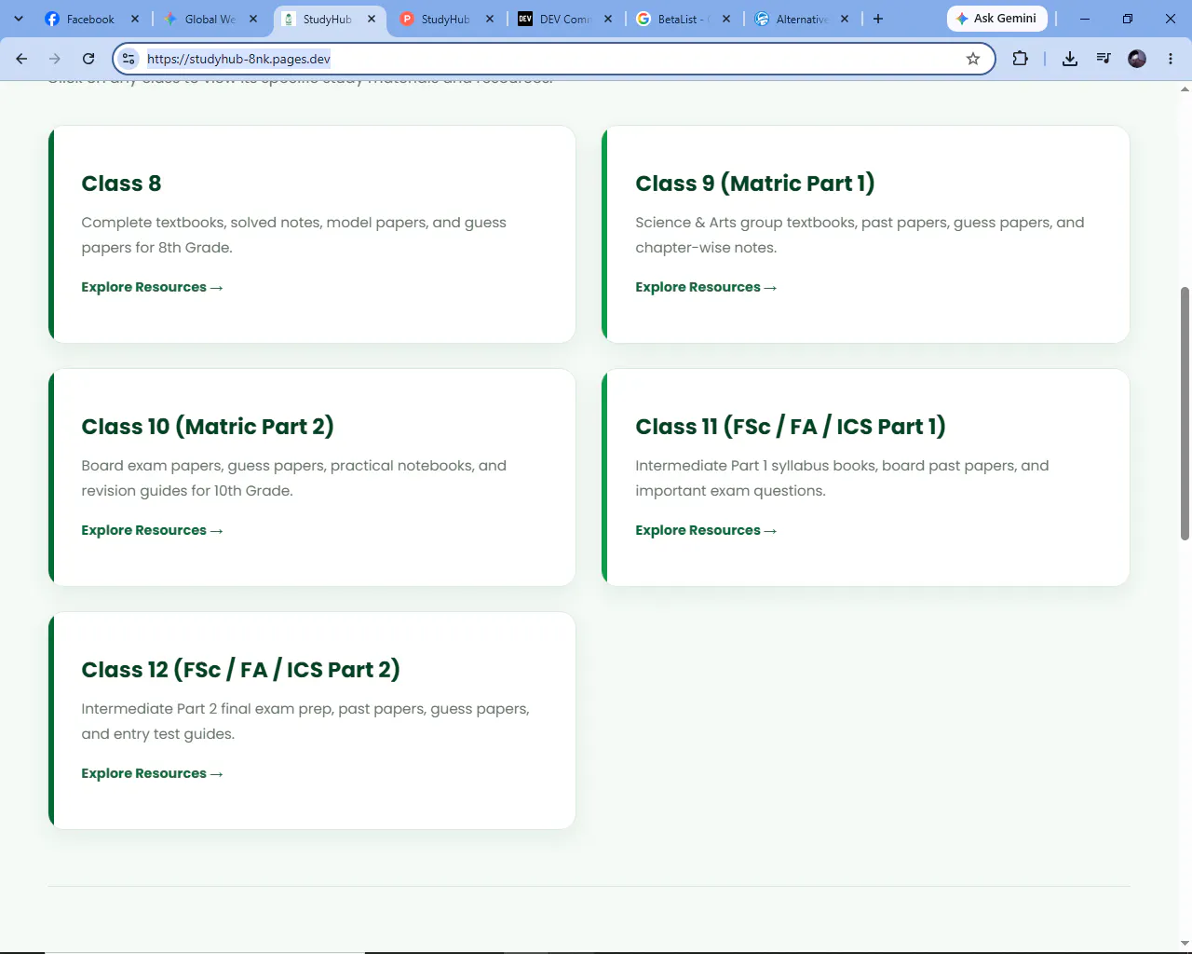The width and height of the screenshot is (1192, 954).
Task: Explore Resources for Class 9 Matric Part 1
Action: [x=706, y=287]
